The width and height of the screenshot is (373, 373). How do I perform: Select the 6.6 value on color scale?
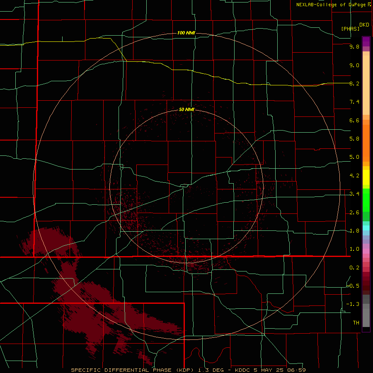pos(354,120)
